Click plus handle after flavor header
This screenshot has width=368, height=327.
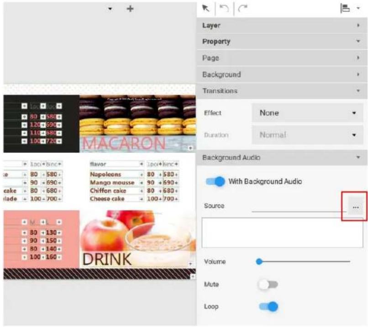click(x=141, y=164)
